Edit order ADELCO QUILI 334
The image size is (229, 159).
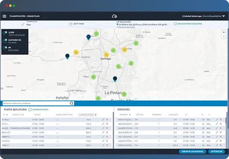[217, 119]
